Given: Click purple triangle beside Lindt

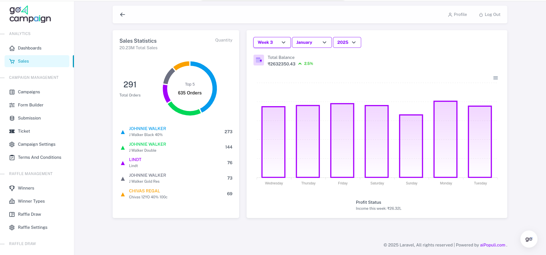Looking at the screenshot, I should pos(123,163).
